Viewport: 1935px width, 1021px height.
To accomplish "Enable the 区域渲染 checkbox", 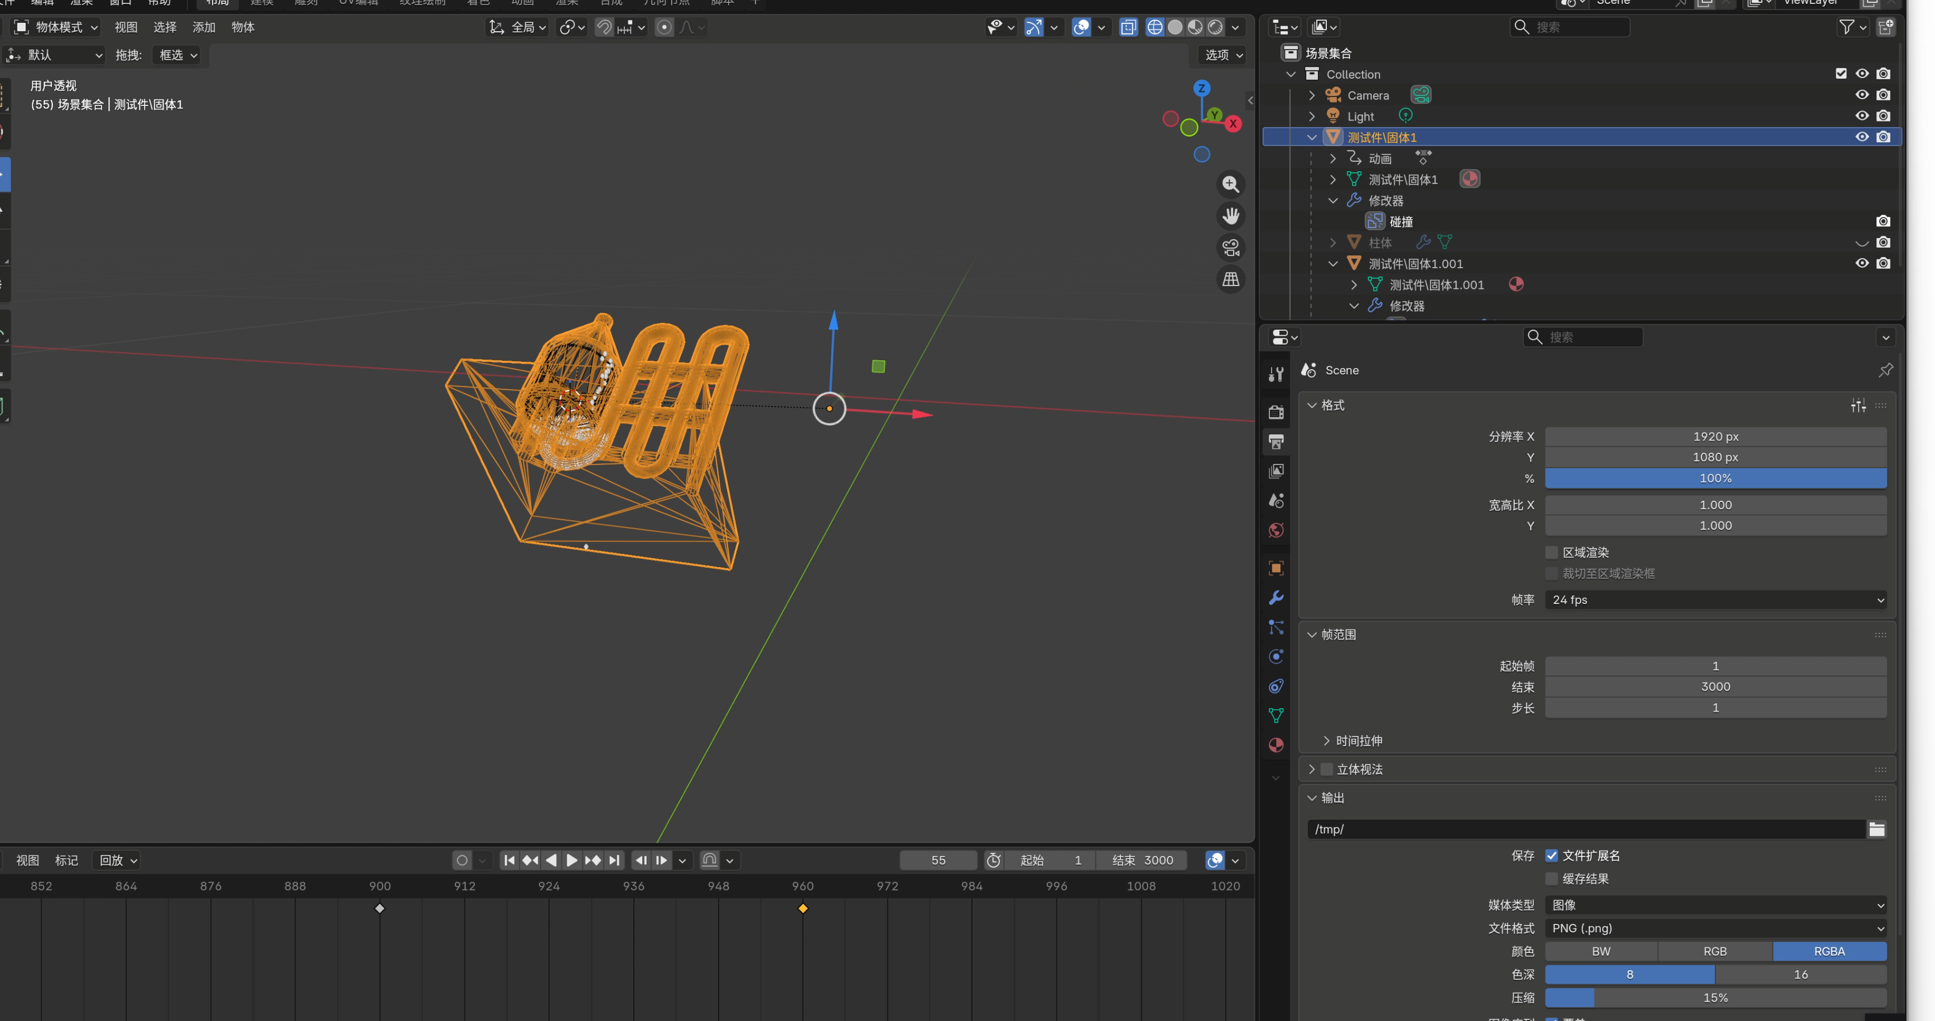I will 1552,553.
